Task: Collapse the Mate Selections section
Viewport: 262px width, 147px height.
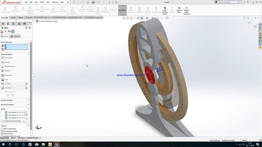Action: [x=28, y=42]
